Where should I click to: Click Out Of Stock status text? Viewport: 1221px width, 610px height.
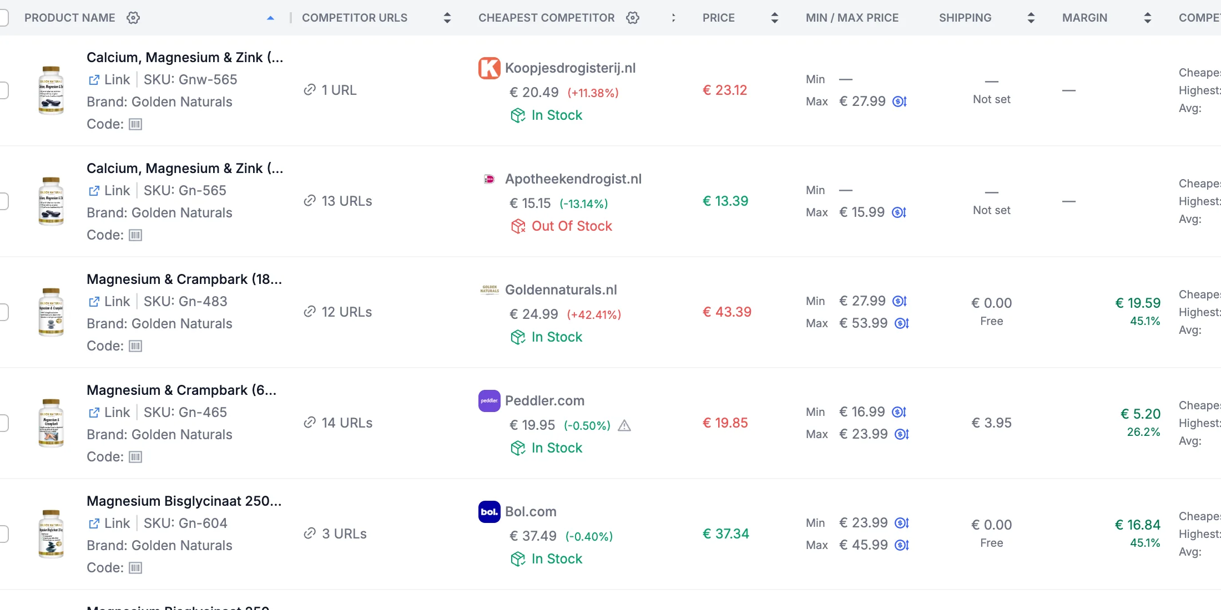click(572, 226)
